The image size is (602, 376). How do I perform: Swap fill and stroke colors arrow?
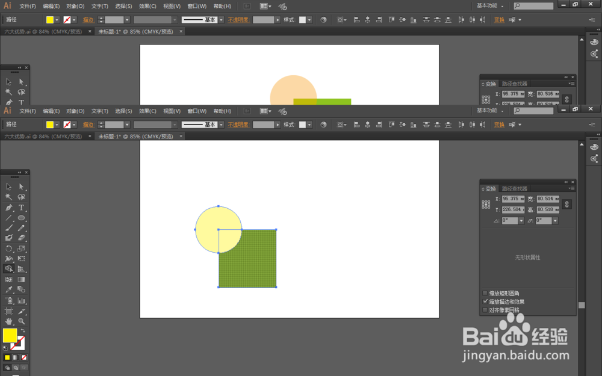point(23,330)
